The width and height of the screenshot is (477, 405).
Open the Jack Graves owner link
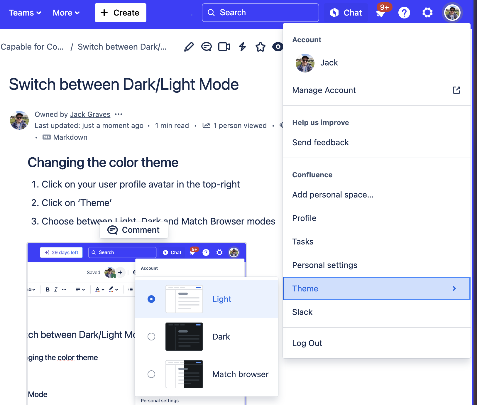90,114
